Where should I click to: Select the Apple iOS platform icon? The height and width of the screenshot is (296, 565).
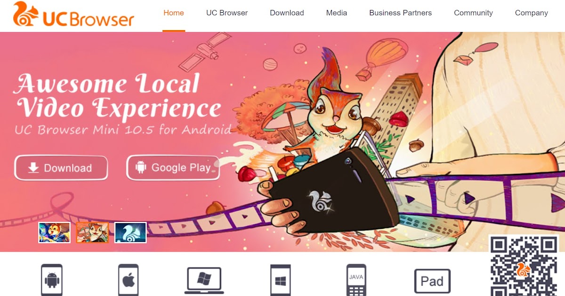[128, 280]
